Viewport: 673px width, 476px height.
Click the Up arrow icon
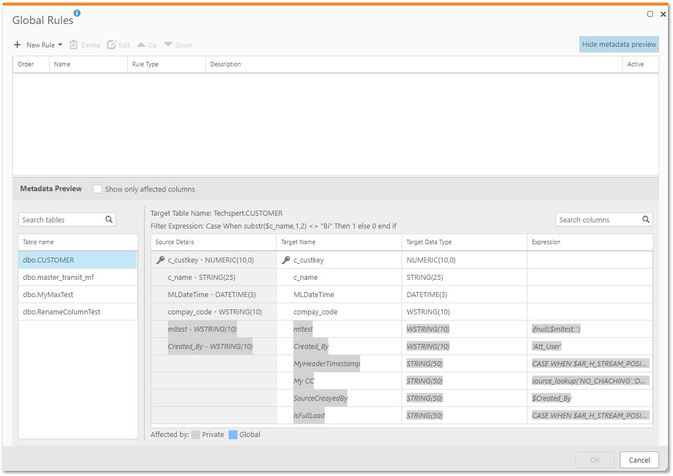point(141,45)
